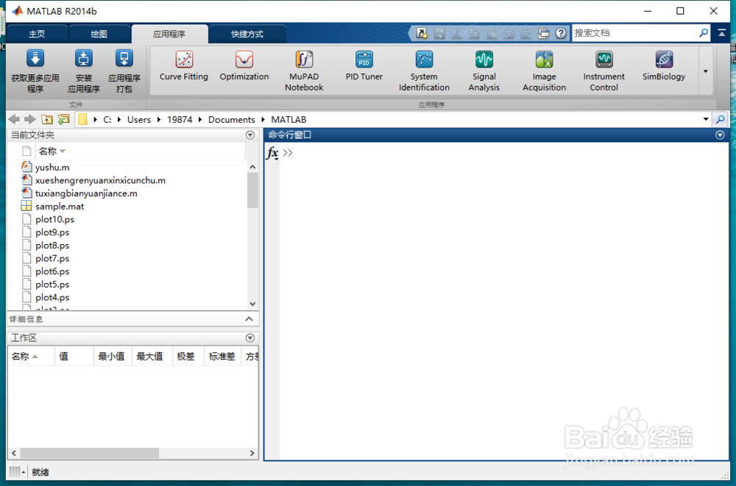
Task: Open the address bar path dropdown
Action: 706,119
